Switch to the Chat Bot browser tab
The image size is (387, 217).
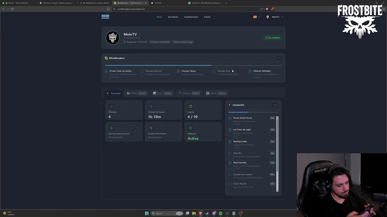click(57, 3)
